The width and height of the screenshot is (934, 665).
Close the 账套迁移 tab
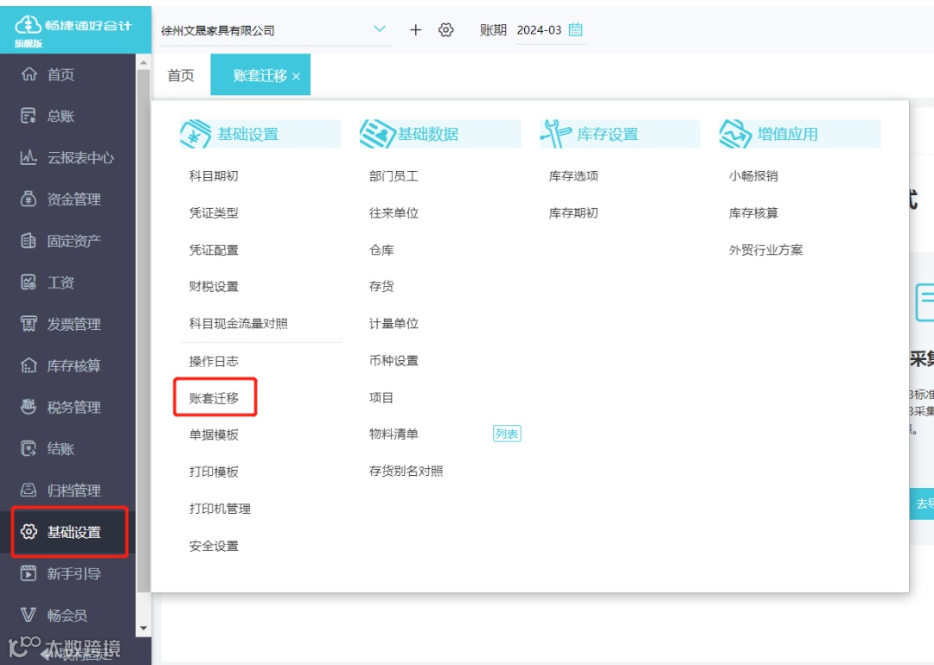tap(296, 76)
